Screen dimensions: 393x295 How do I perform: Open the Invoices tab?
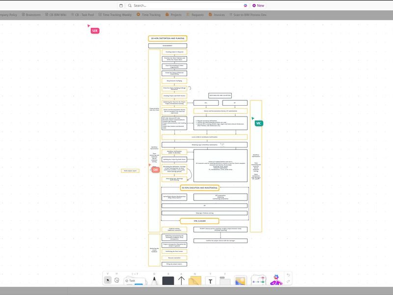[x=217, y=15]
